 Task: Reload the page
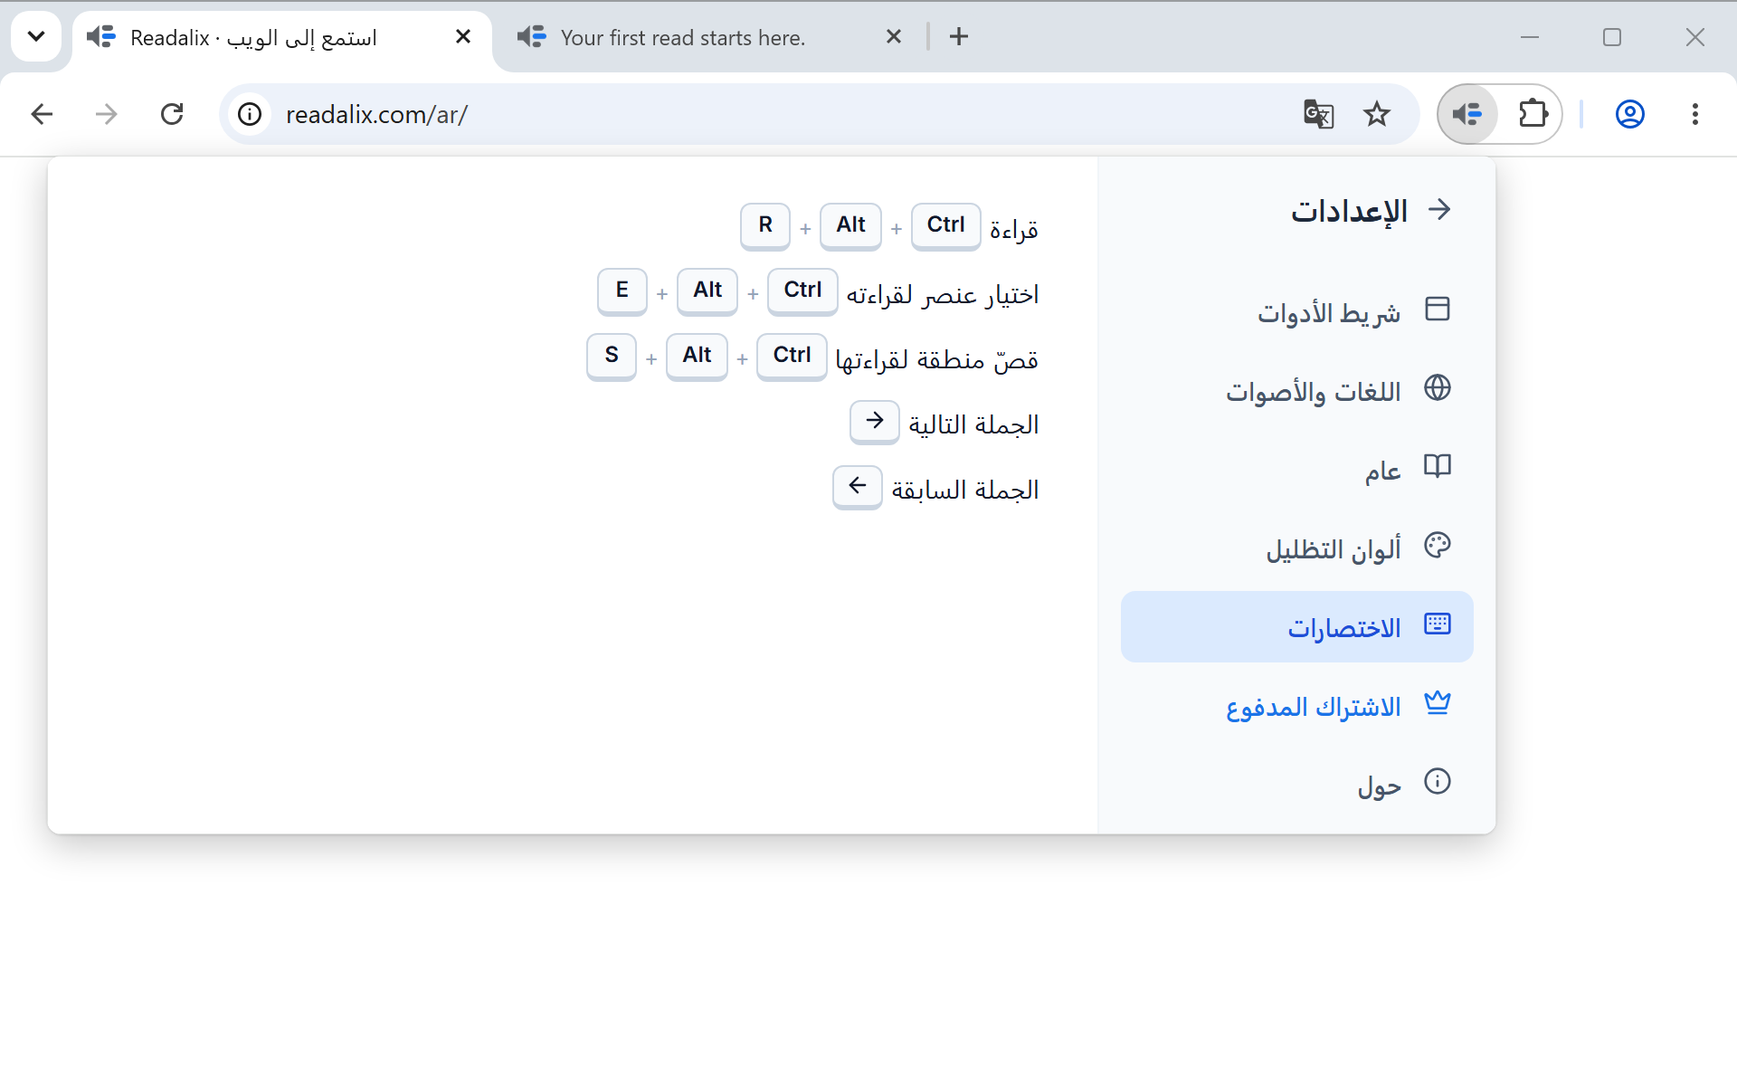[172, 114]
